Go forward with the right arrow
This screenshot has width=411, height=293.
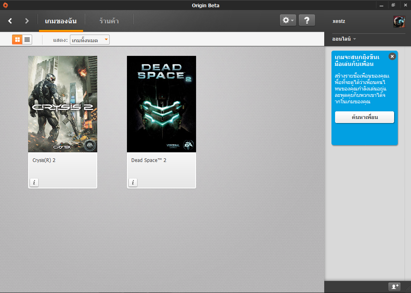tap(27, 21)
